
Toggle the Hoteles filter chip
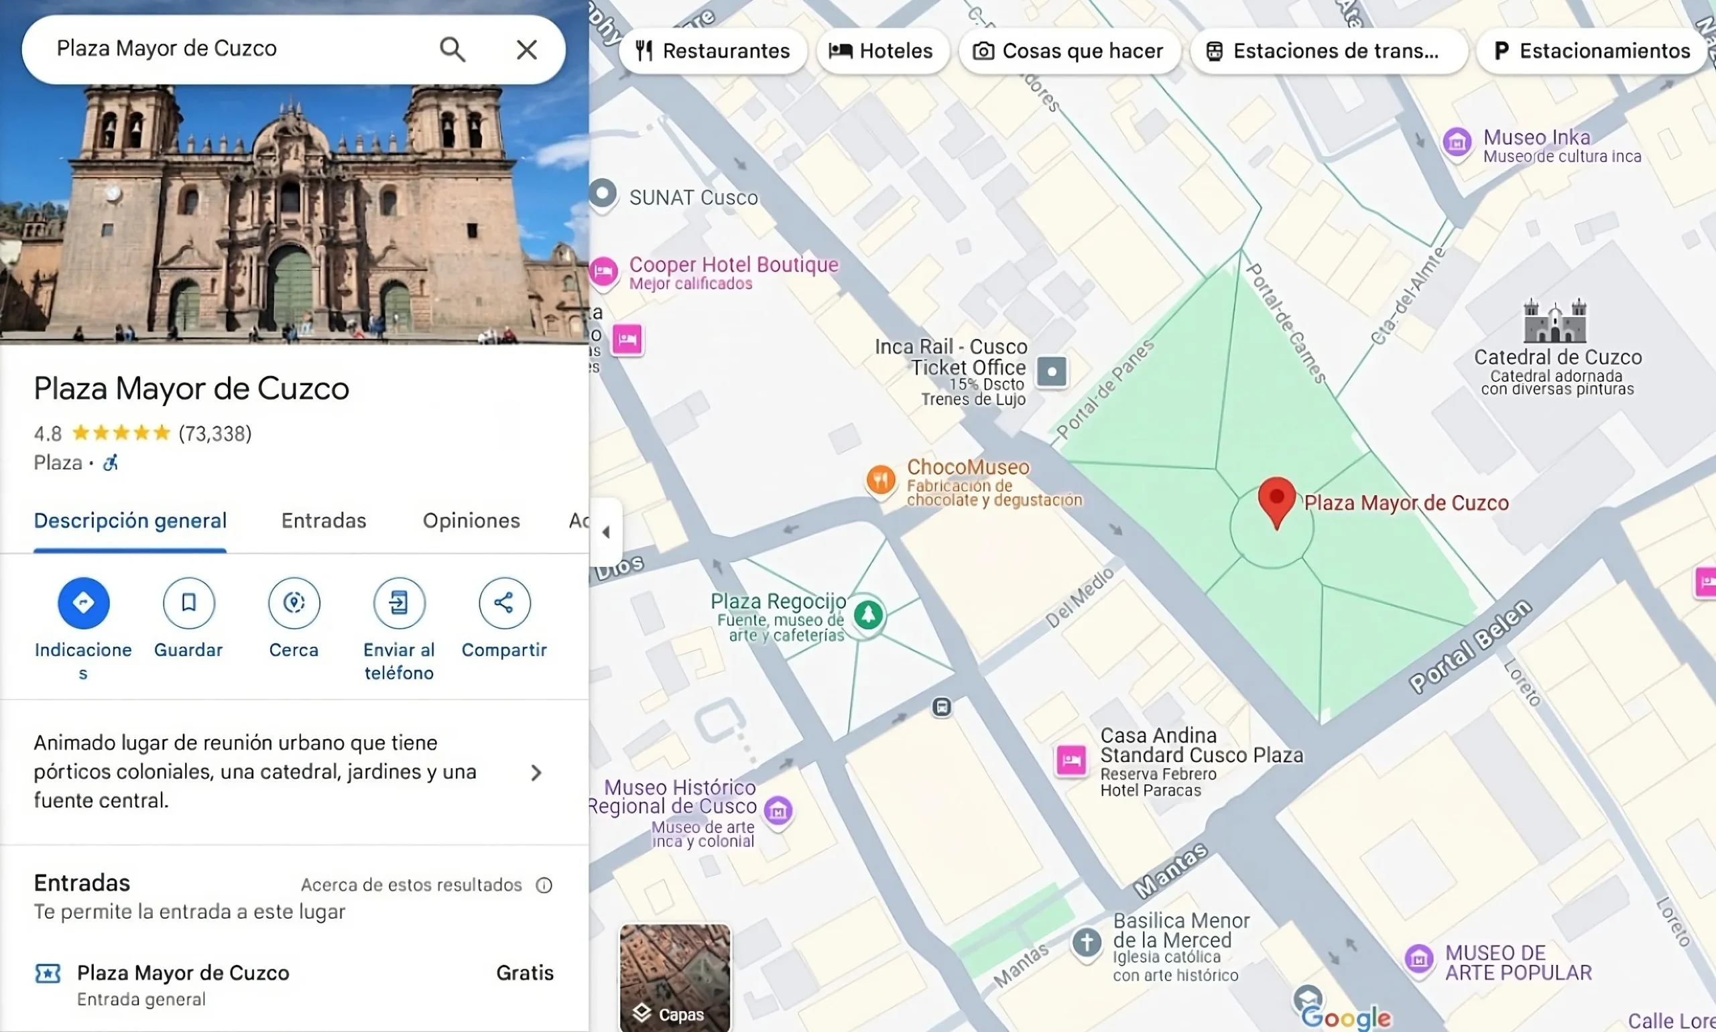881,50
